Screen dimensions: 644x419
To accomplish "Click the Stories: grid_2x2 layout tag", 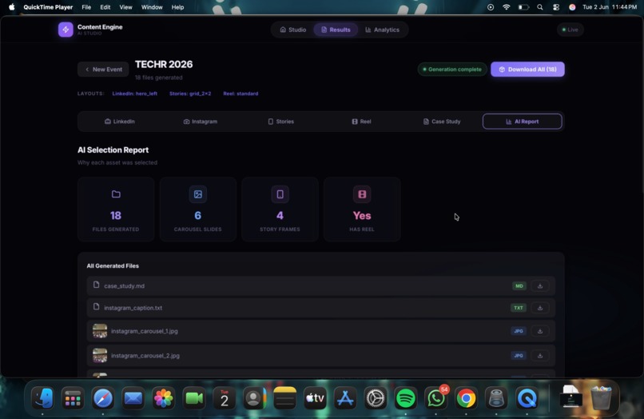I will tap(190, 94).
